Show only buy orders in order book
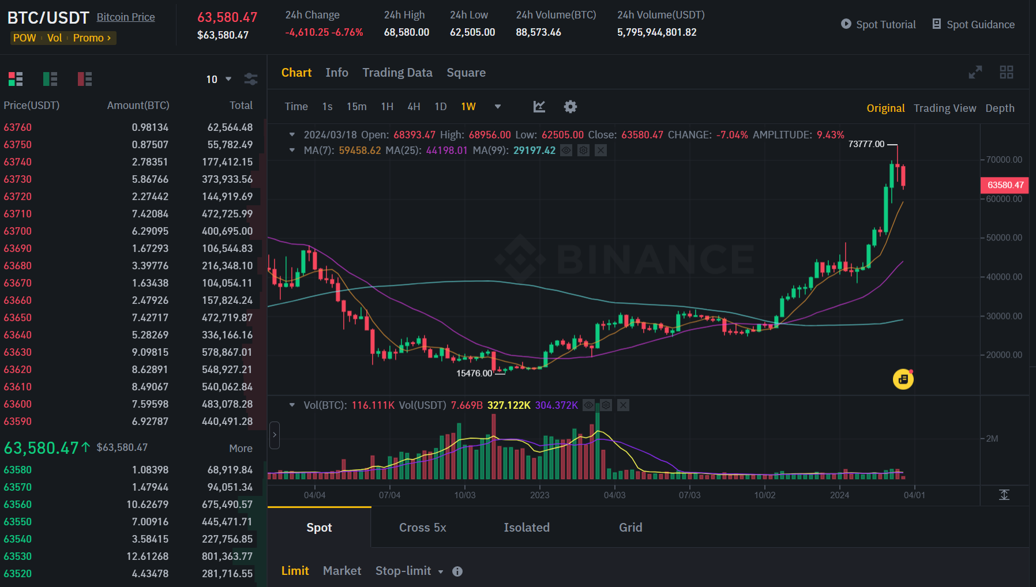 click(50, 79)
